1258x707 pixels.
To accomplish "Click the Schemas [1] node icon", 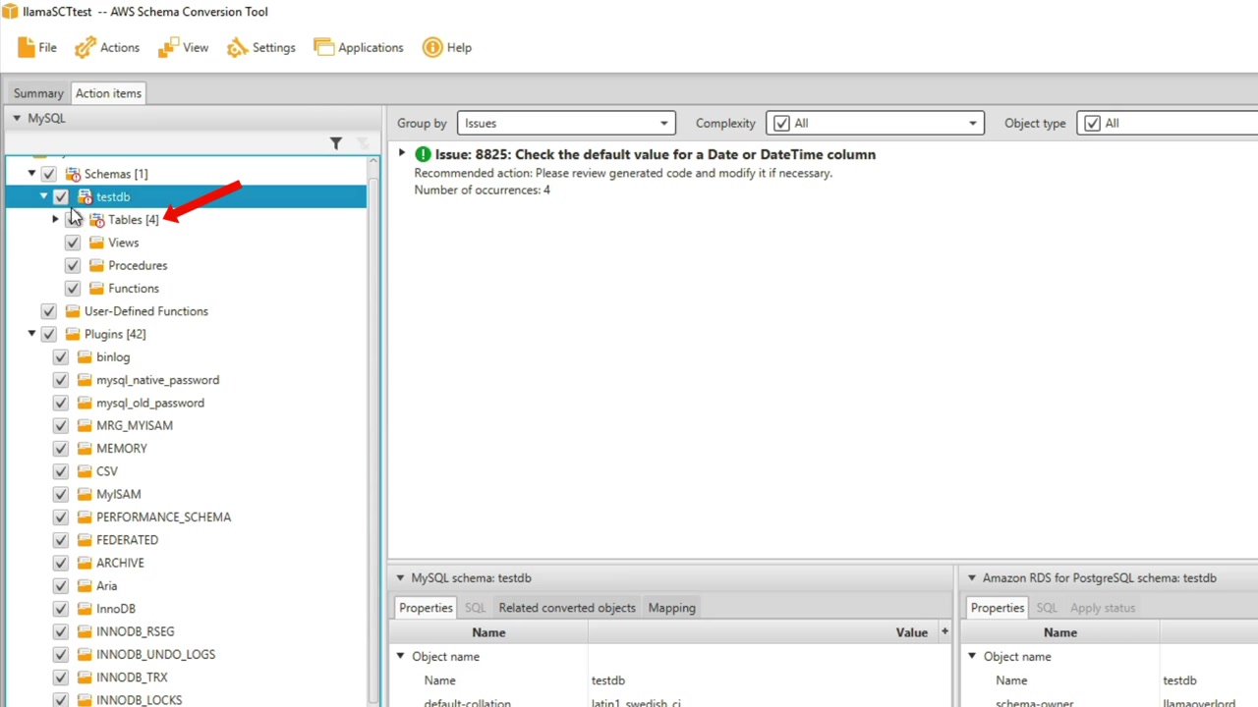I will click(x=73, y=174).
